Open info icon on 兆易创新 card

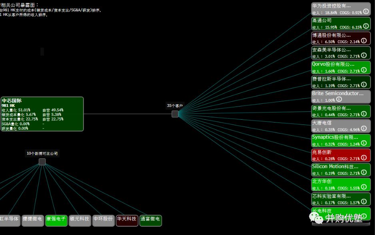(x=364, y=158)
